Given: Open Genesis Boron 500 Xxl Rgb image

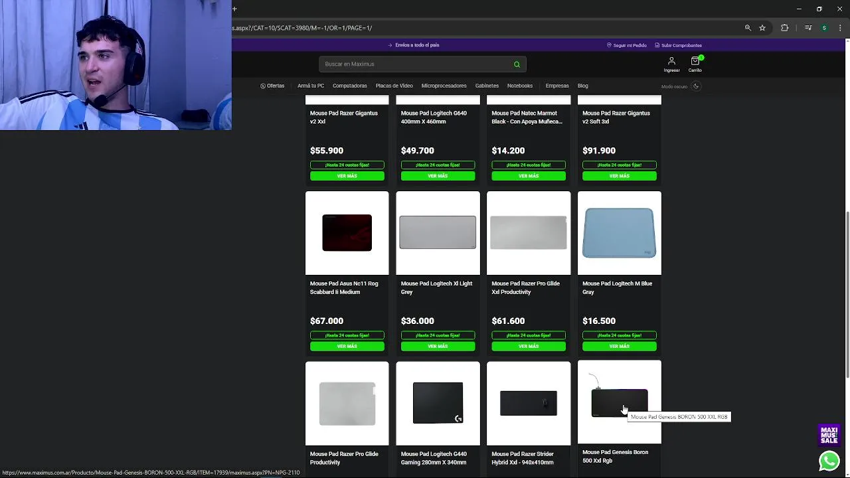Looking at the screenshot, I should pyautogui.click(x=620, y=402).
